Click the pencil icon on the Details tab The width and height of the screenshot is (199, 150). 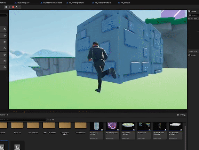(189, 55)
